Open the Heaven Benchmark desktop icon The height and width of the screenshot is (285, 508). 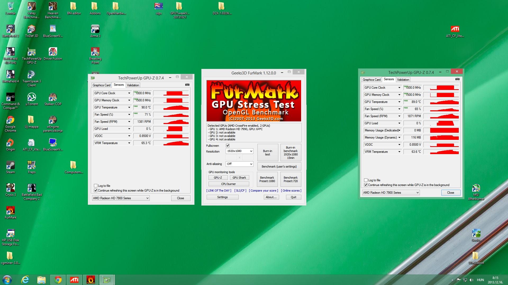pyautogui.click(x=53, y=10)
